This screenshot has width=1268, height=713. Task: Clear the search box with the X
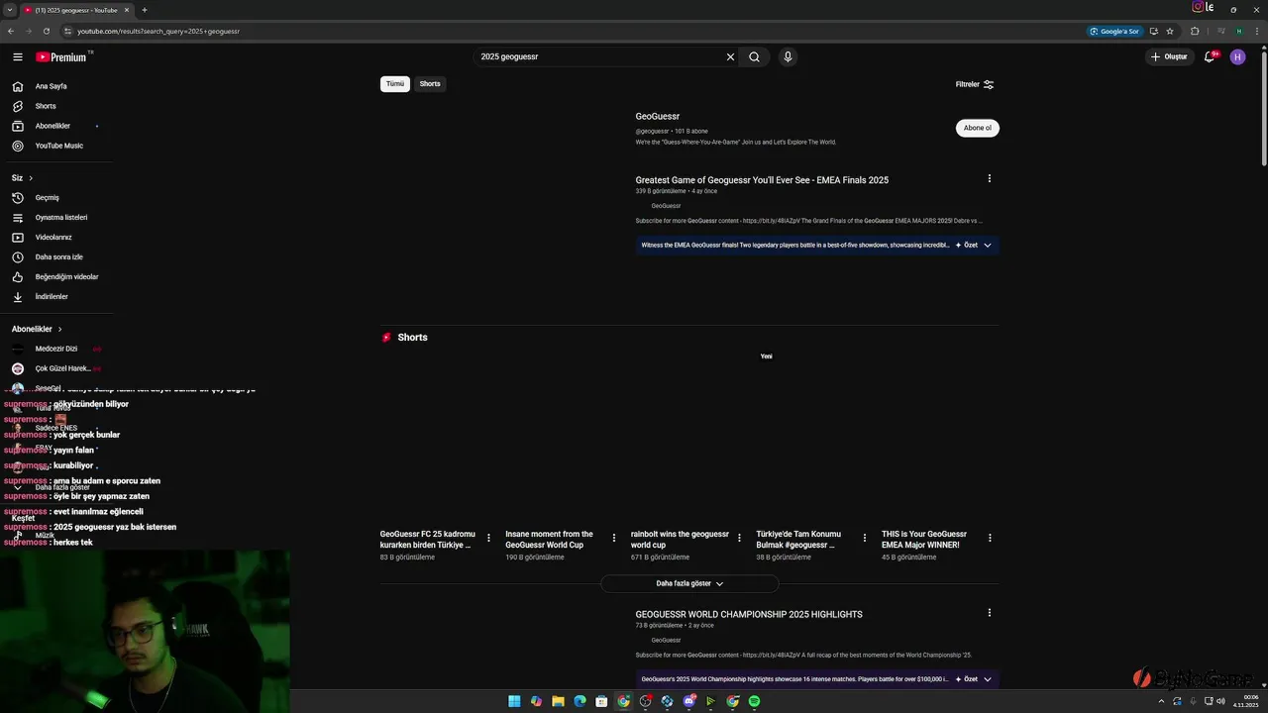(x=730, y=56)
